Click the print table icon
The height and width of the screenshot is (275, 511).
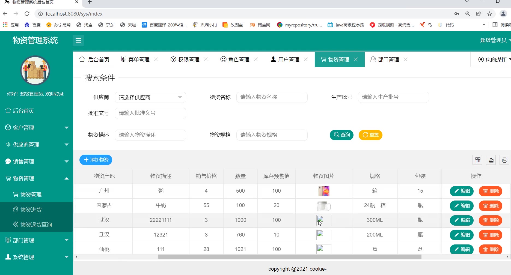click(504, 160)
